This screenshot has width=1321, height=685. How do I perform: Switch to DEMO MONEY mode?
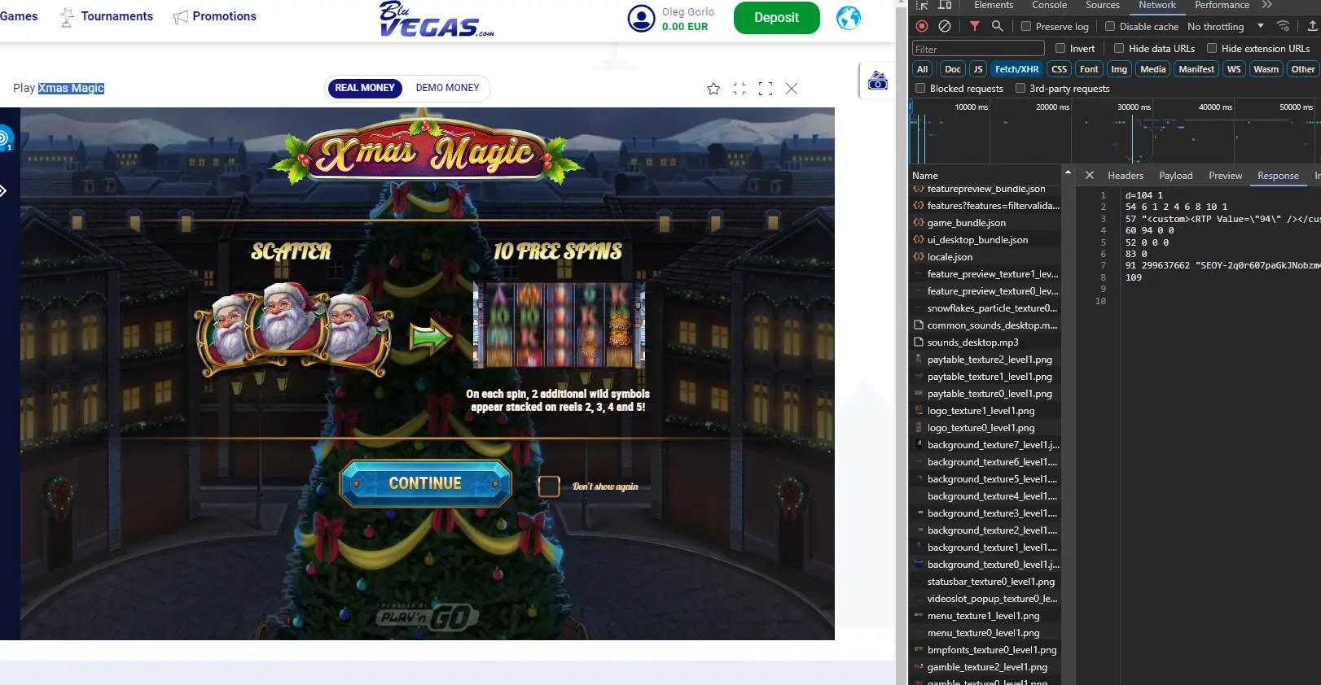447,88
